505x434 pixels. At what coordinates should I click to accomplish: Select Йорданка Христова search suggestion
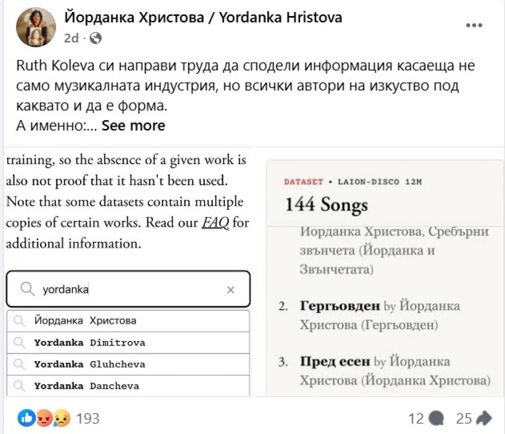(x=128, y=321)
